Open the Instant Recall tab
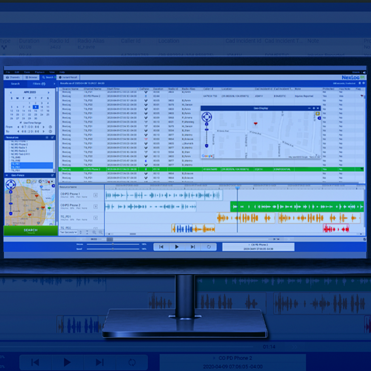This screenshot has height=371, width=371. pos(68,78)
